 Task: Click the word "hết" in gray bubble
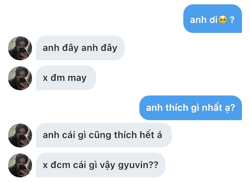(147, 135)
